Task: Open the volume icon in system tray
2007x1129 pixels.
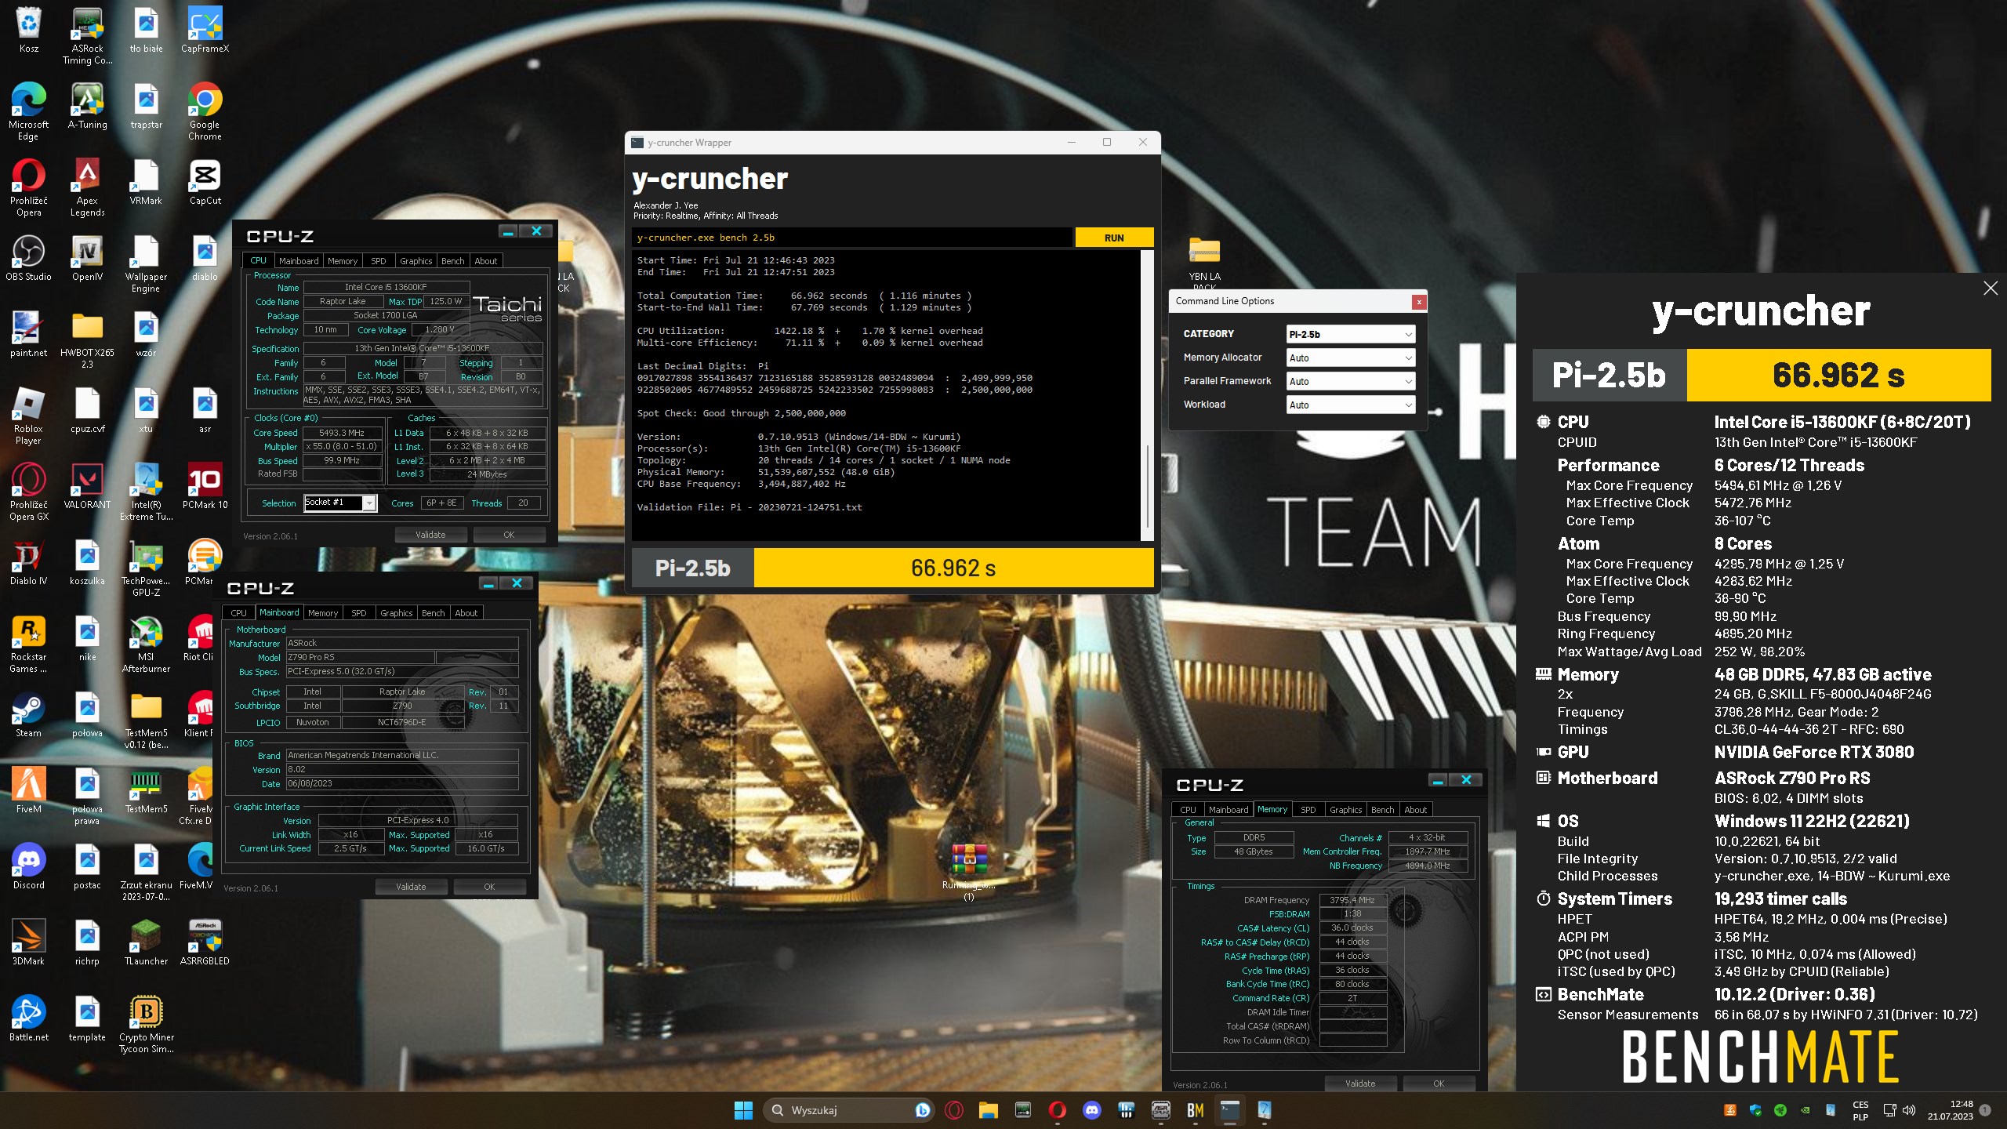Action: pyautogui.click(x=1909, y=1110)
